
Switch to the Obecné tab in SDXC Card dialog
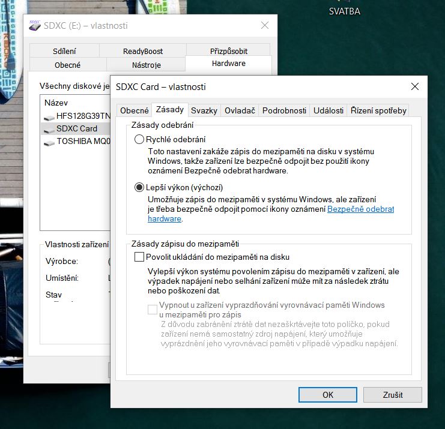[x=135, y=110]
